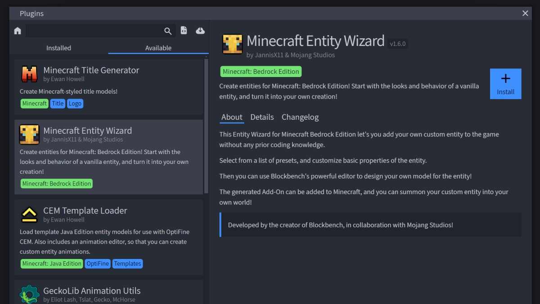This screenshot has width=540, height=304.
Task: Click the Minecraft Title Generator icon
Action: (29, 74)
